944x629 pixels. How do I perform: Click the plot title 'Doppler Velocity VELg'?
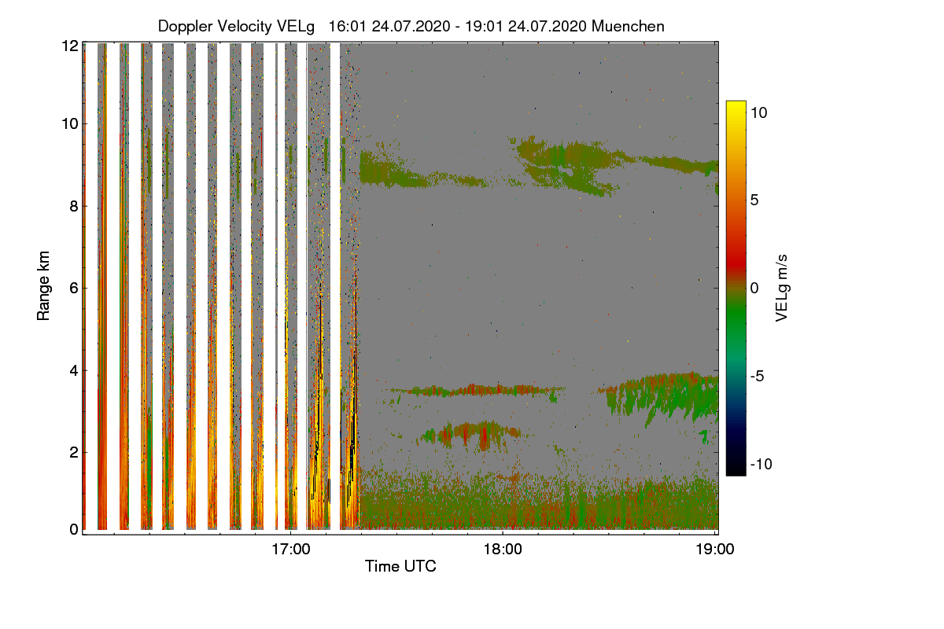pos(236,26)
